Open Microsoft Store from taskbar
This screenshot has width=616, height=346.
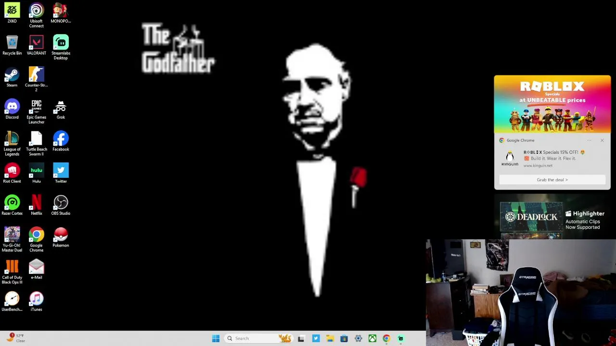pyautogui.click(x=344, y=338)
